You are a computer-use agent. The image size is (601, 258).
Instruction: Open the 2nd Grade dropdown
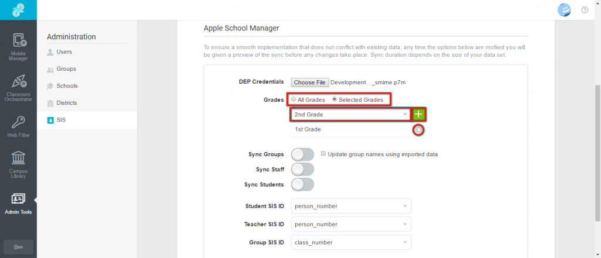point(351,114)
